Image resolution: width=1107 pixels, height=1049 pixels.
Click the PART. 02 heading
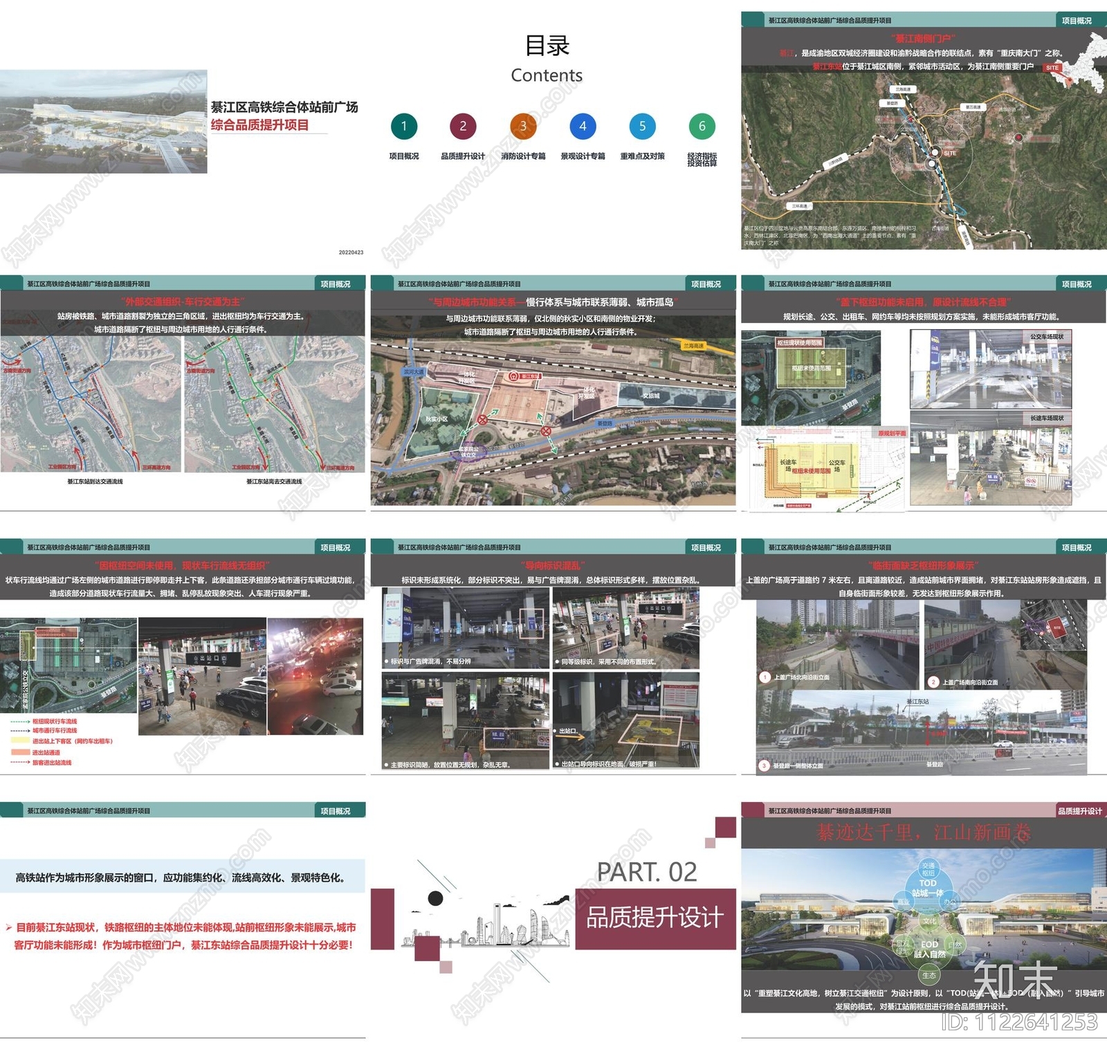pos(647,872)
